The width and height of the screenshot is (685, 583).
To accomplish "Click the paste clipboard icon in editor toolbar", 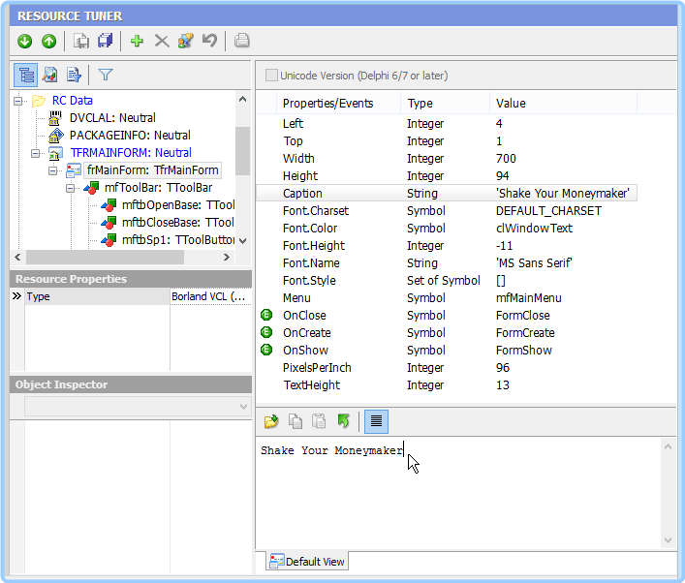I will tap(319, 421).
